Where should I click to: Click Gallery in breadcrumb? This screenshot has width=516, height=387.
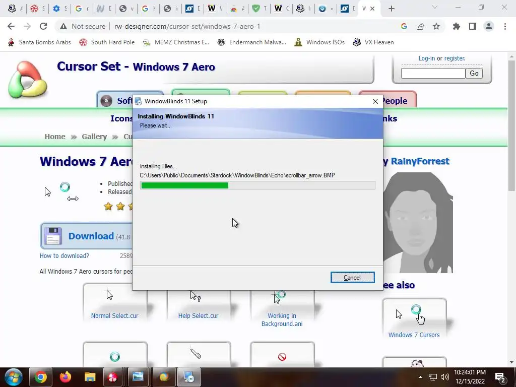pyautogui.click(x=94, y=136)
